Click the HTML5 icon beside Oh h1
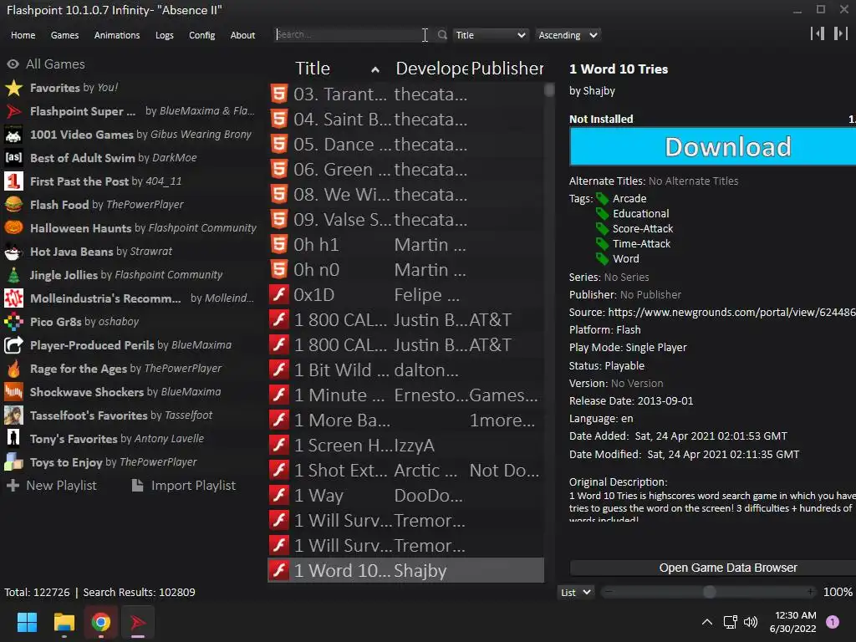Image resolution: width=856 pixels, height=642 pixels. pyautogui.click(x=279, y=245)
